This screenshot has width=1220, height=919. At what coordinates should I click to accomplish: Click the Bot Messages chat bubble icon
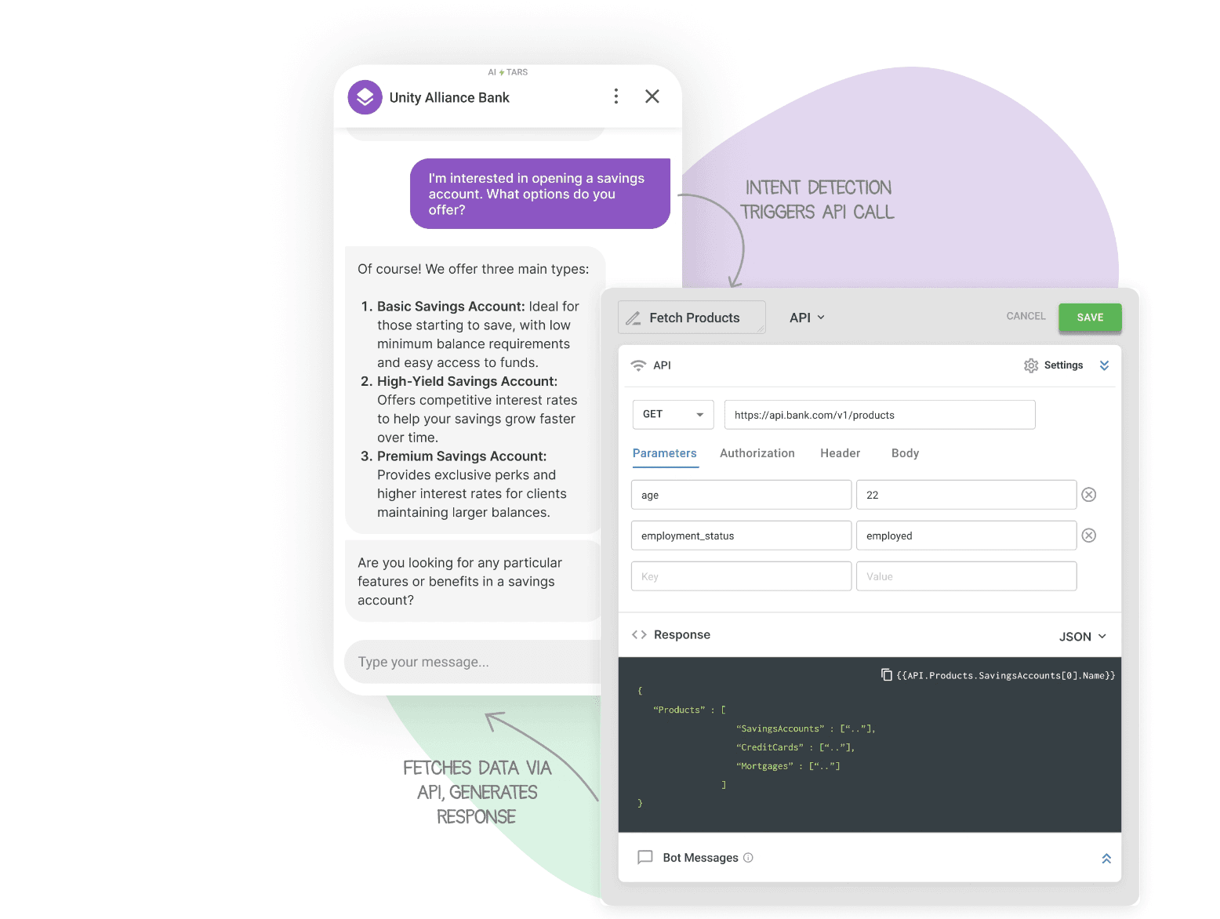point(645,857)
